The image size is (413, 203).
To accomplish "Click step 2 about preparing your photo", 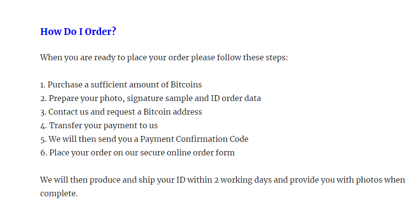I will click(x=150, y=99).
